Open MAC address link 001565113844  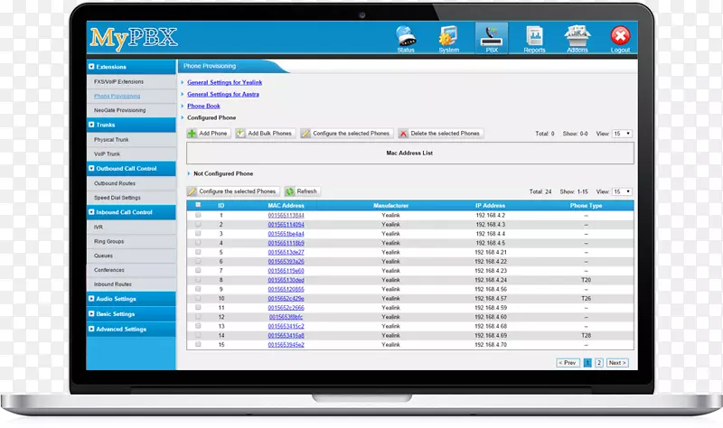286,215
